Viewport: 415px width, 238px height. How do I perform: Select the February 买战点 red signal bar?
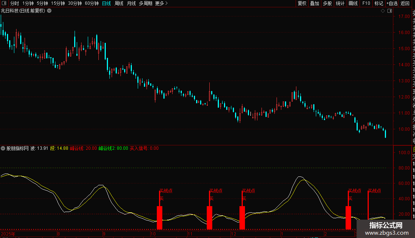(x=348, y=218)
